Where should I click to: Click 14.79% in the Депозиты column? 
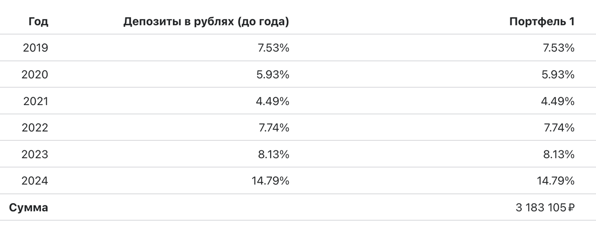pyautogui.click(x=271, y=180)
